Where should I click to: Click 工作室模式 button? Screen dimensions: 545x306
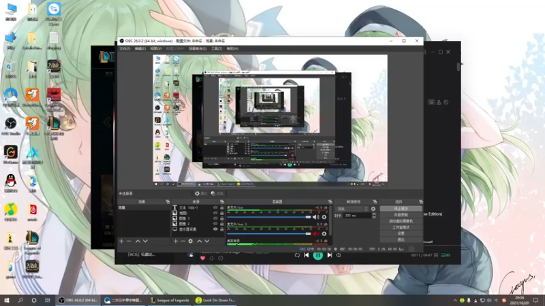[401, 228]
